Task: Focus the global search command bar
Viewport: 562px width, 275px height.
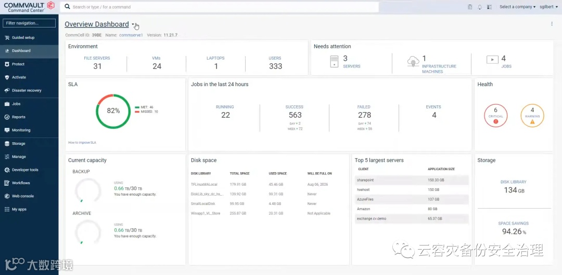Action: [x=220, y=7]
